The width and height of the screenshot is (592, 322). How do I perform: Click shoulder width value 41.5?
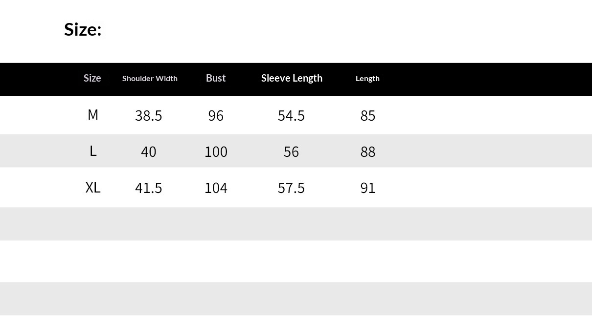coord(148,188)
